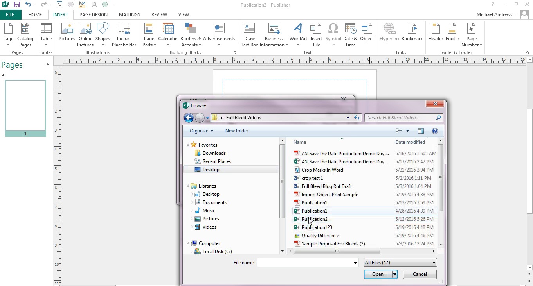Sort files by Name column
Image resolution: width=533 pixels, height=286 pixels.
point(300,142)
